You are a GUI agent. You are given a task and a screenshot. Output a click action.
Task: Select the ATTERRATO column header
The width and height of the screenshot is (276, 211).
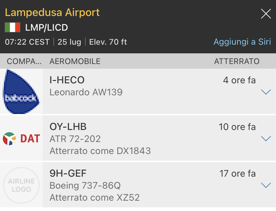tap(237, 61)
